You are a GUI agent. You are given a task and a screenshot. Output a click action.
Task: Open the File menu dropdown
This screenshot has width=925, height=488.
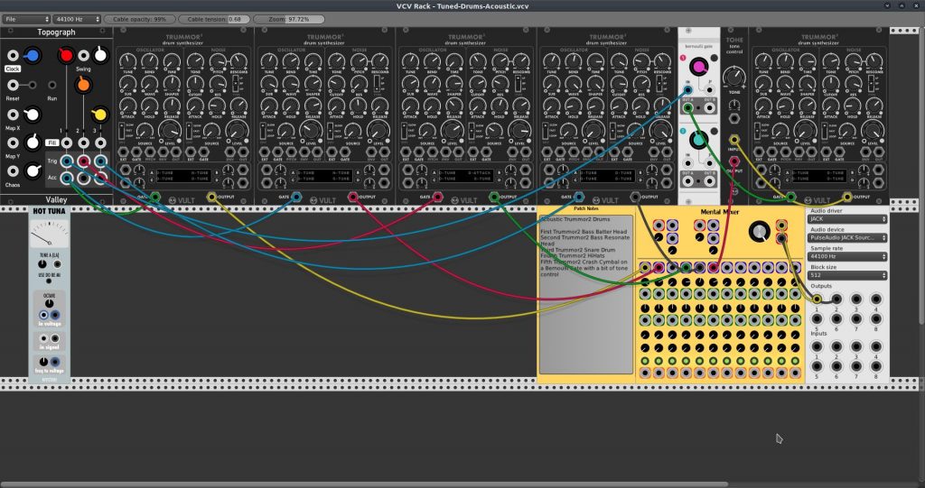(x=26, y=19)
